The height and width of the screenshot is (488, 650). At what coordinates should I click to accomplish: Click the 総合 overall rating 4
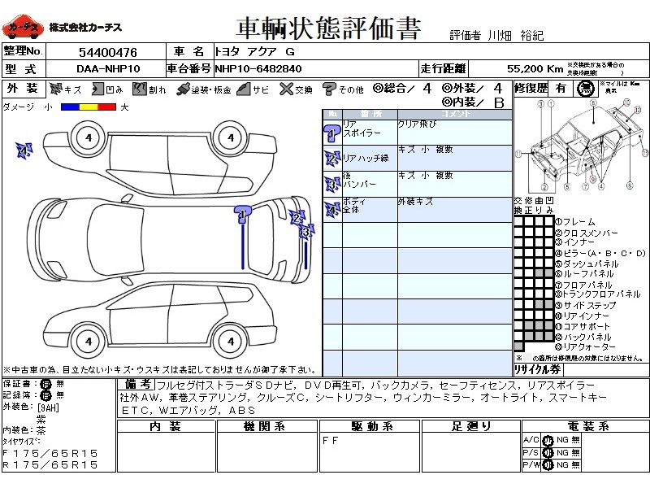click(x=427, y=89)
